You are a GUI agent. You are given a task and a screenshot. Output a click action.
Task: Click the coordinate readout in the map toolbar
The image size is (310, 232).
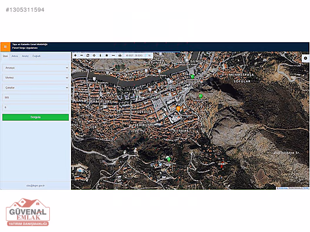pyautogui.click(x=134, y=56)
